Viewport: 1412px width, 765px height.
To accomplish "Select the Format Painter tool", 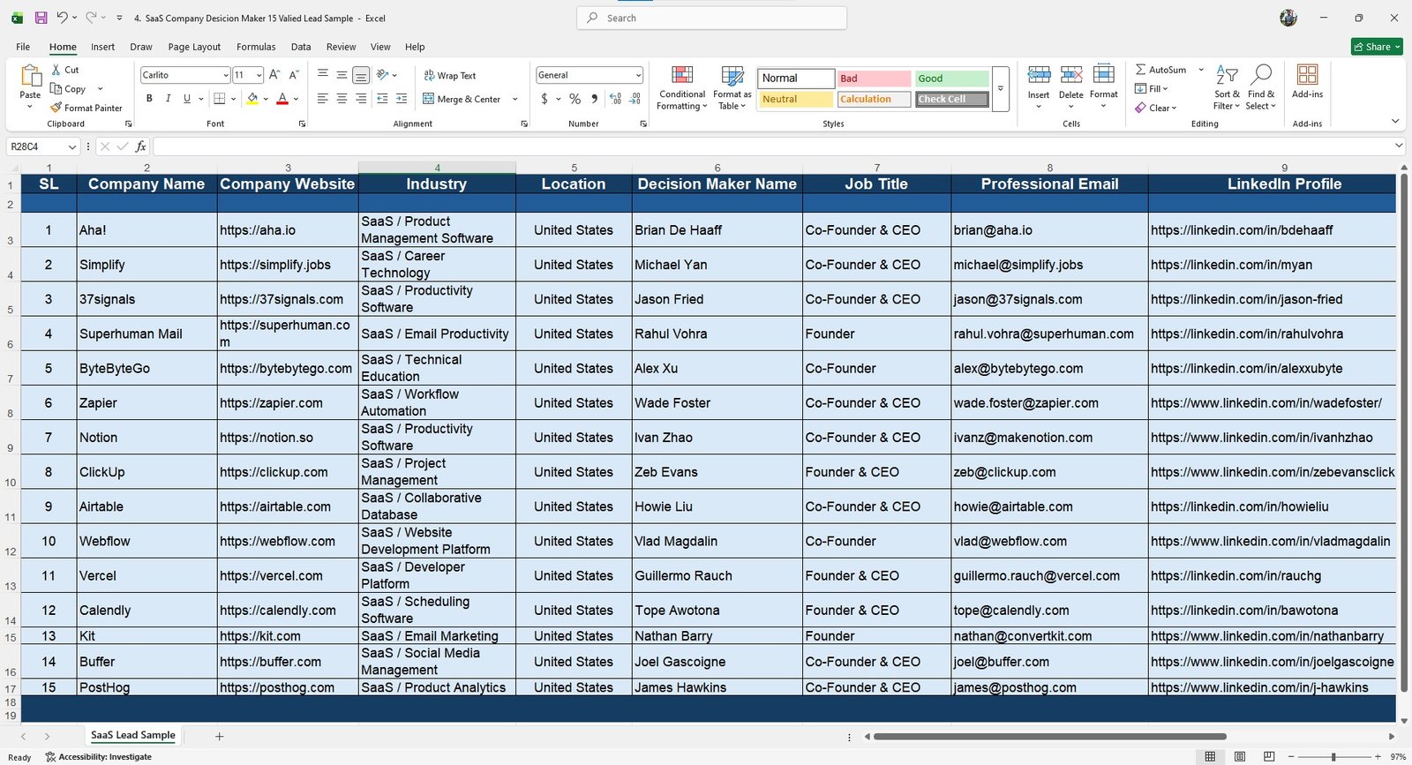I will pos(86,108).
